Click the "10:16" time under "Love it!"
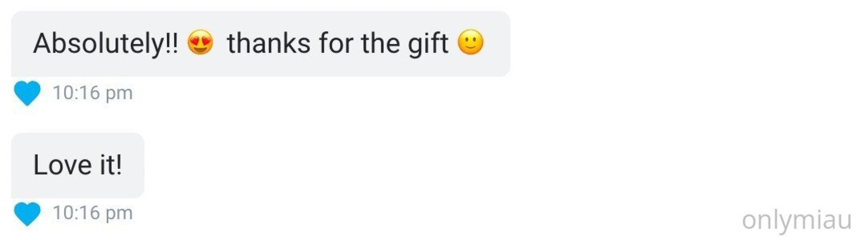The image size is (857, 240). coord(76,213)
